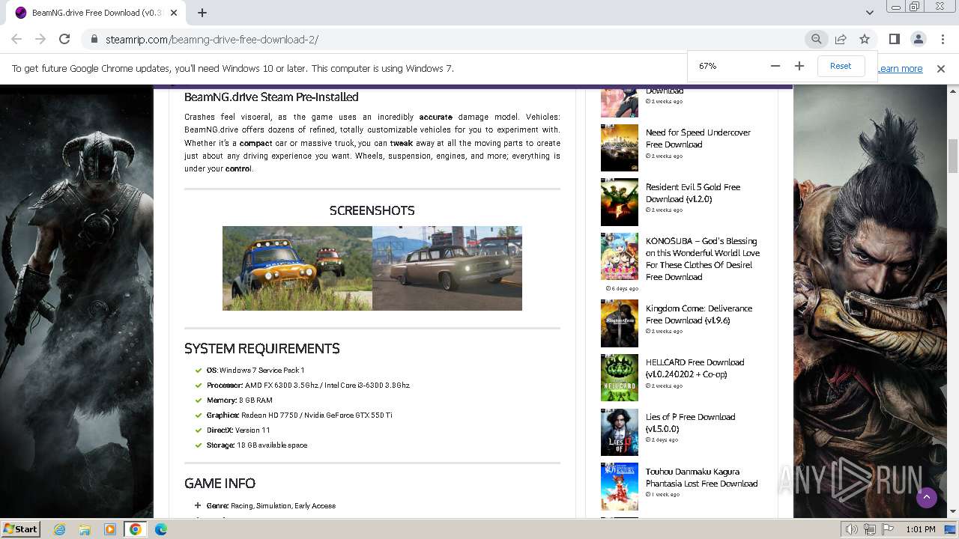Click the plus icon beside Genre
959x539 pixels.
tap(198, 506)
